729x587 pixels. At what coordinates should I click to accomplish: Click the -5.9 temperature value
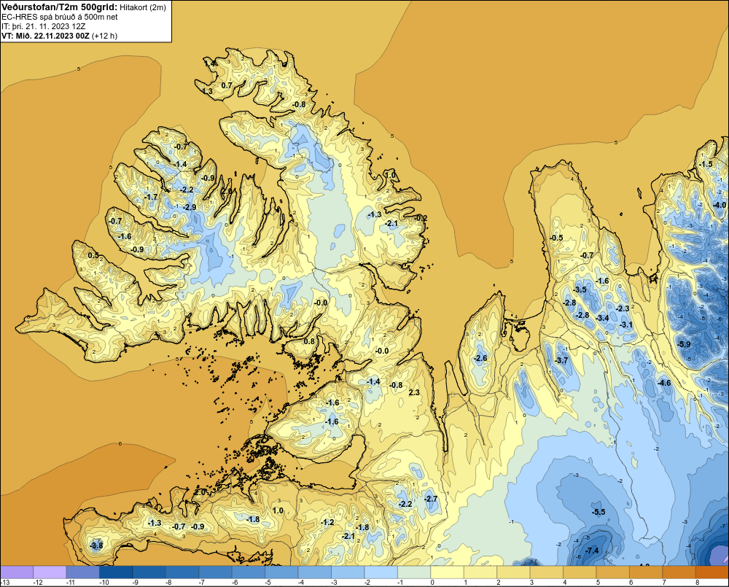pyautogui.click(x=684, y=344)
